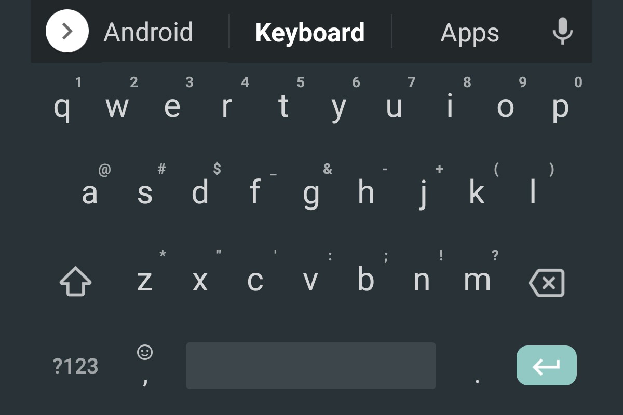623x415 pixels.
Task: Tap the emoji smiley comma key
Action: [x=145, y=366]
